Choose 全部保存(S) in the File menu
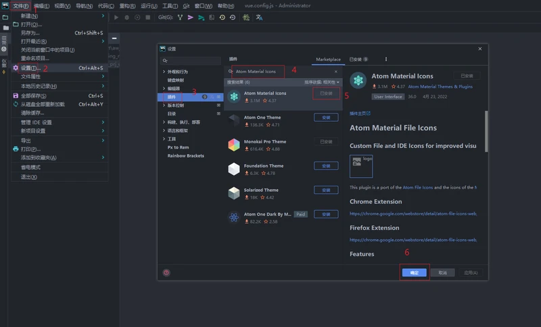541x327 pixels. point(60,96)
